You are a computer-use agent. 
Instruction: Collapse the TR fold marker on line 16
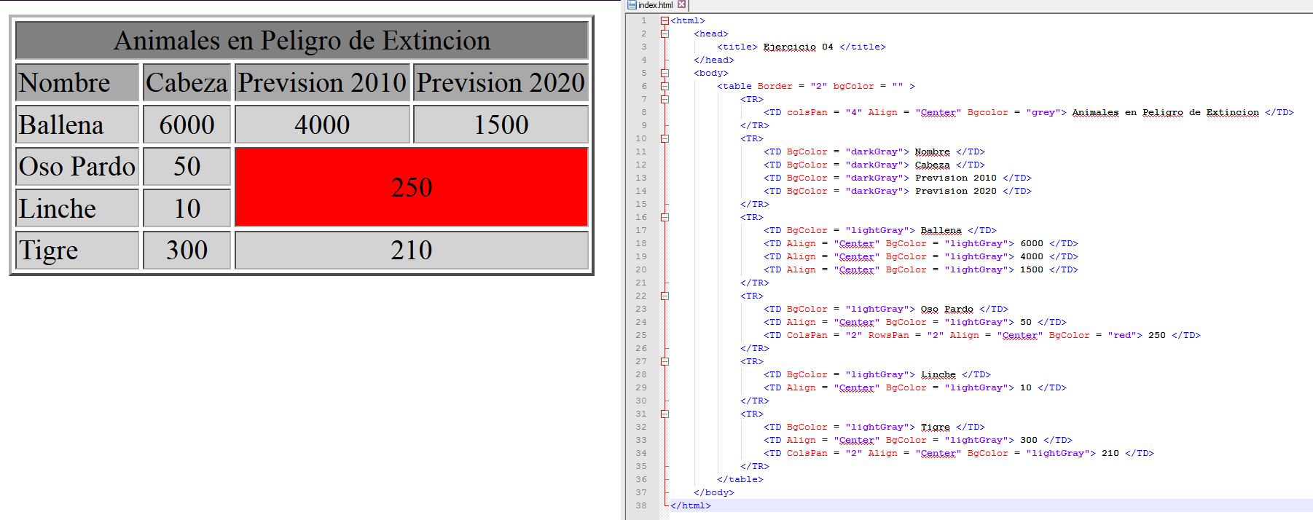[x=665, y=217]
